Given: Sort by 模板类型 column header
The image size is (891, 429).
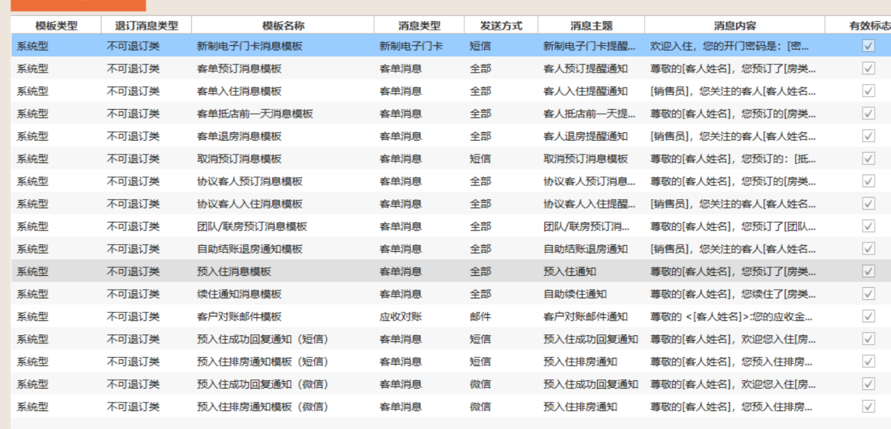Looking at the screenshot, I should pos(56,26).
